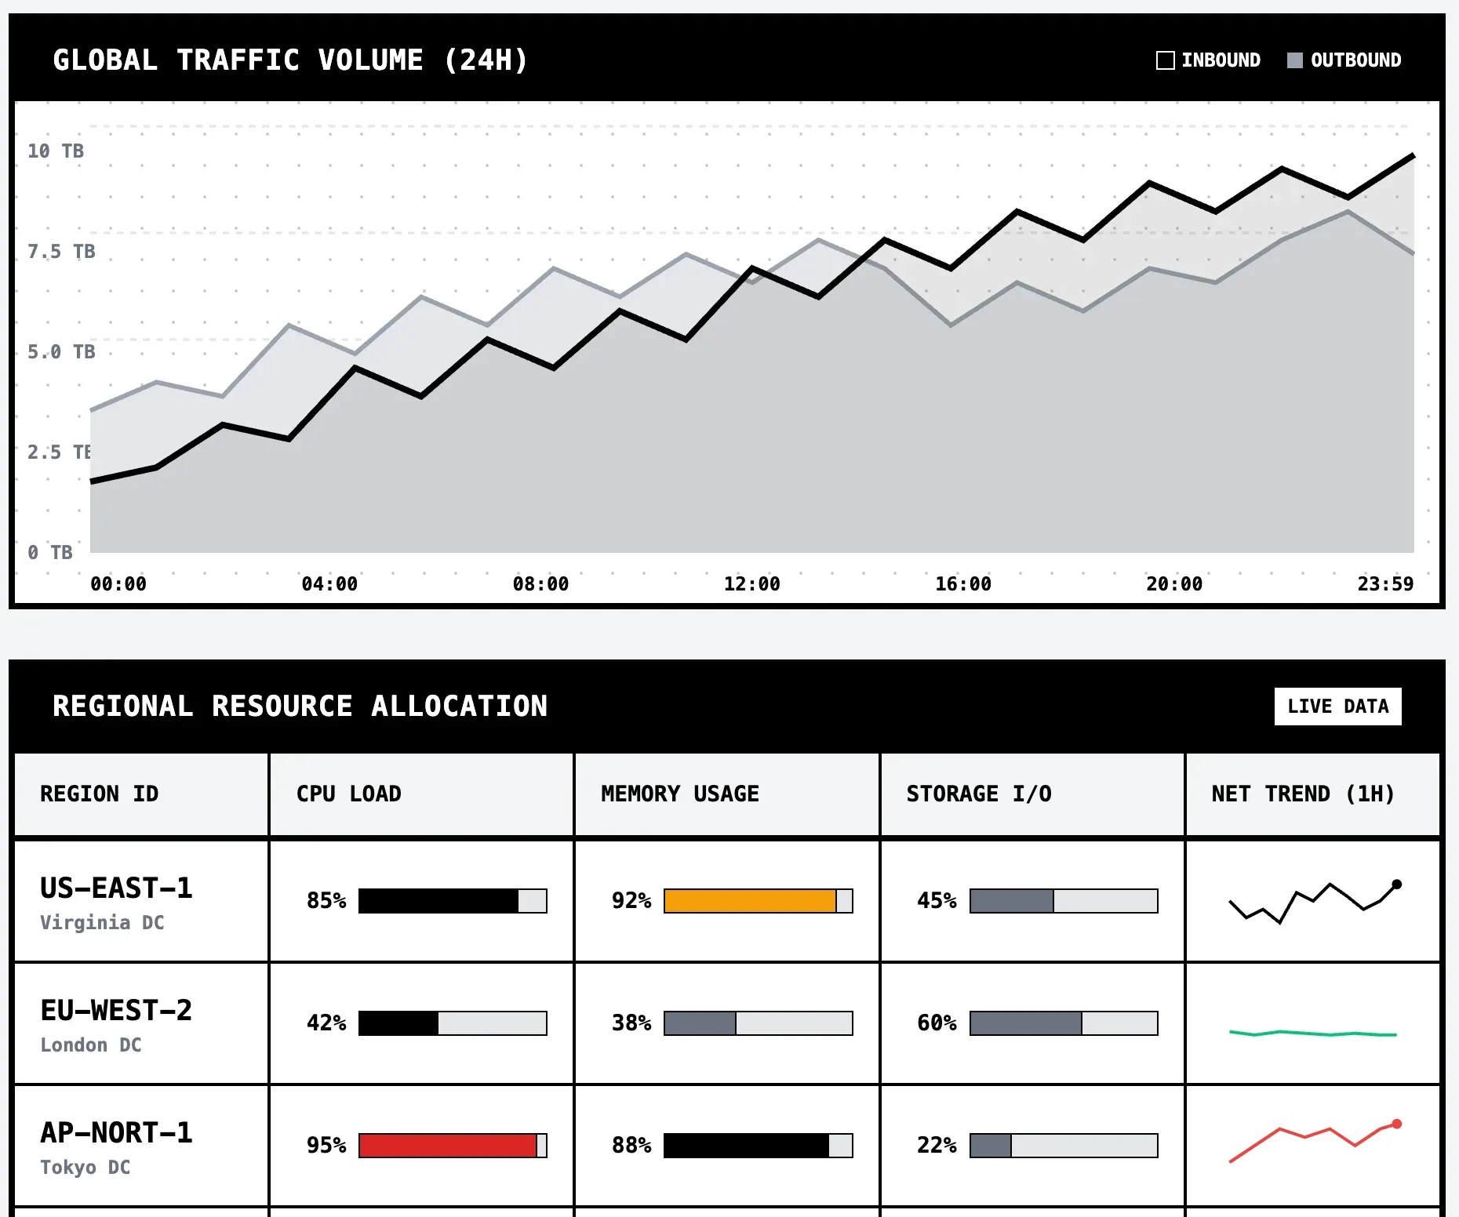Click the INBOUND legend label
1459x1217 pixels.
(1221, 60)
